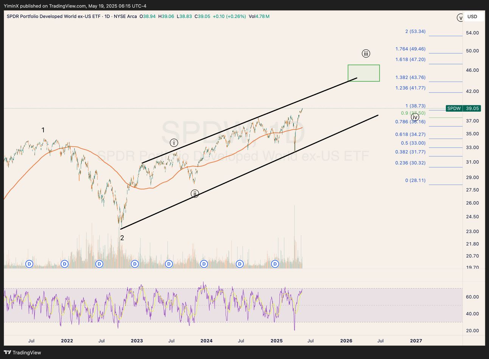
Task: Select Fibonacci level 1.236 (41.77)
Action: coord(410,88)
